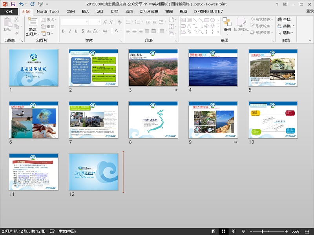Click the Fit slide to window icon

307,231
